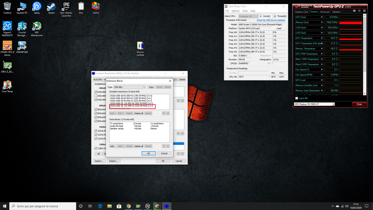Open the Core Temp desktop shortcut
This screenshot has height=210, width=373.
point(7,87)
